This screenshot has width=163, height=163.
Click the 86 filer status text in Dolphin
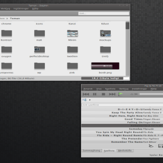pyautogui.click(x=12, y=78)
